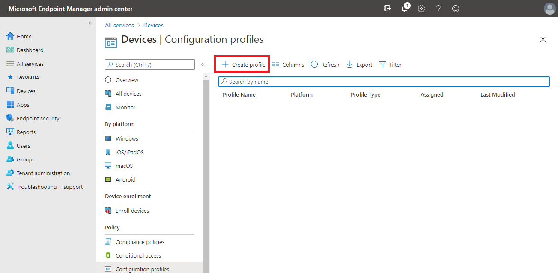Sort by the Profile Name column

239,95
